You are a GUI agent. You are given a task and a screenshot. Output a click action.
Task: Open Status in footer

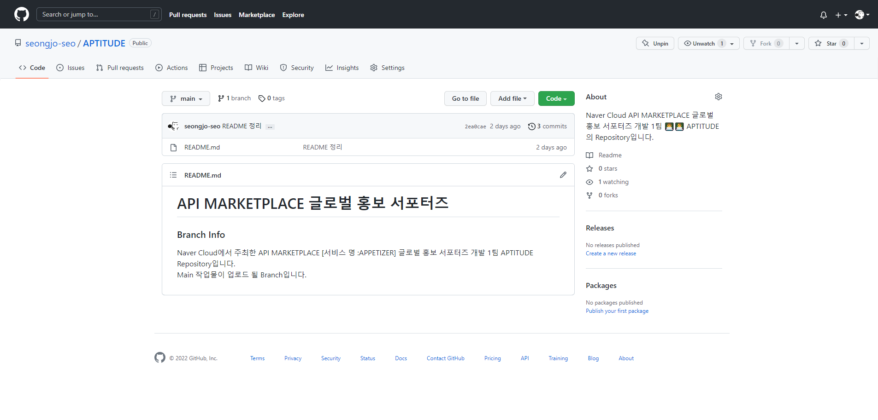tap(368, 358)
